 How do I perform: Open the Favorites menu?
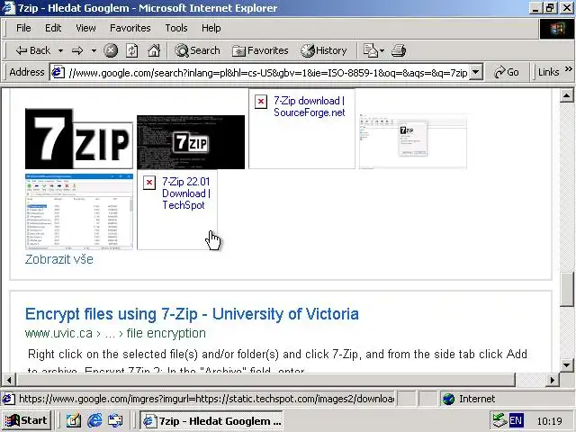point(130,28)
